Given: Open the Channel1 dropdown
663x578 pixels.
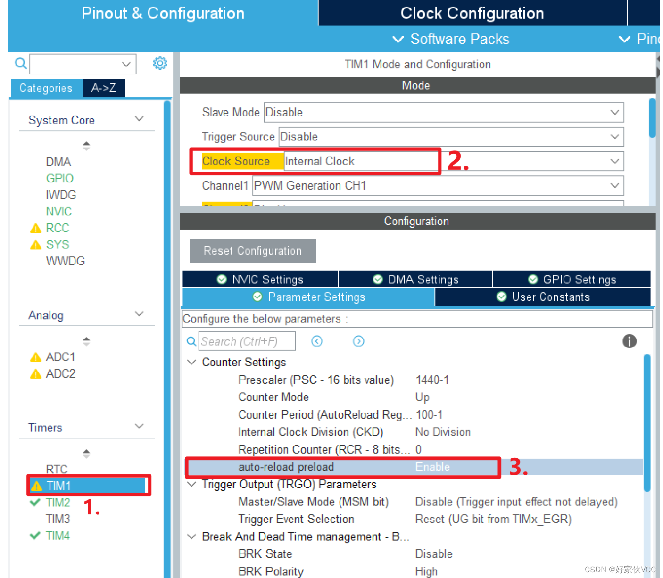Looking at the screenshot, I should (x=438, y=186).
